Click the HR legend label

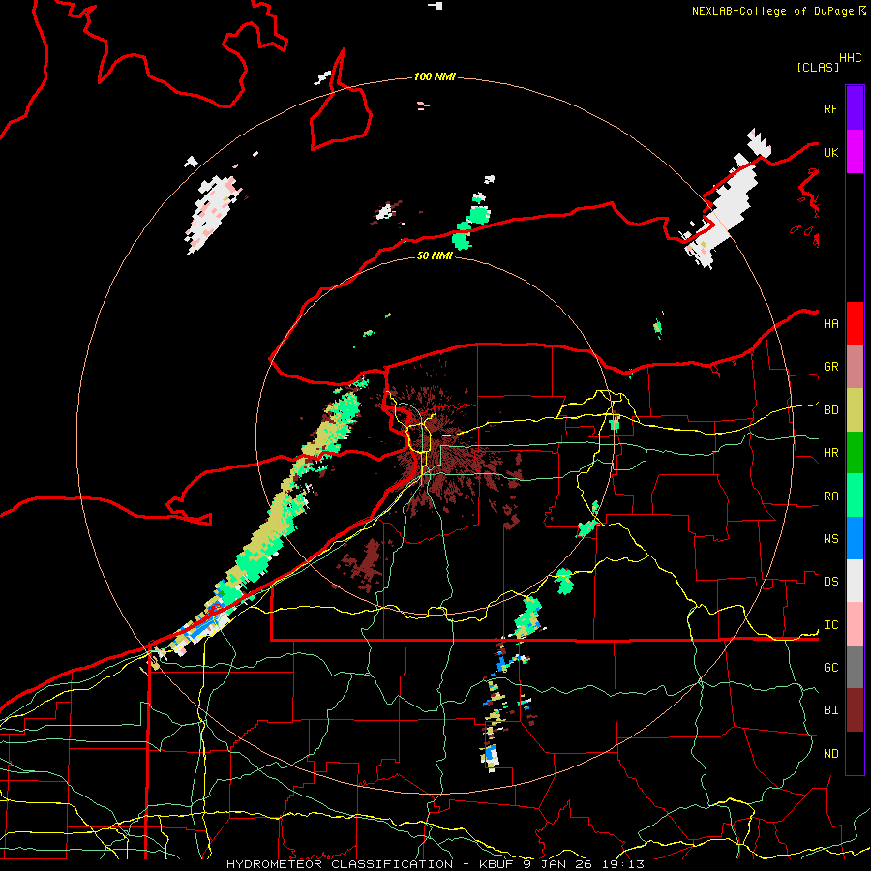point(830,453)
